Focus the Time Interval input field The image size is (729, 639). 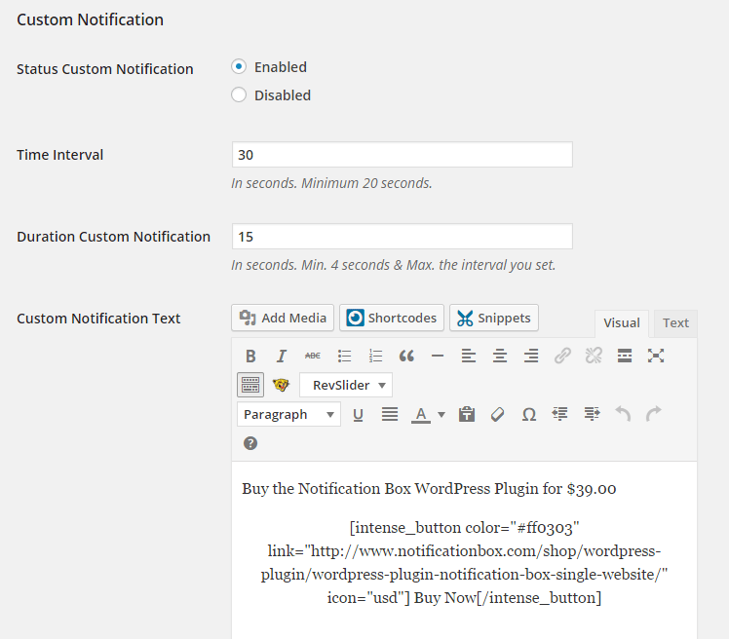(402, 155)
